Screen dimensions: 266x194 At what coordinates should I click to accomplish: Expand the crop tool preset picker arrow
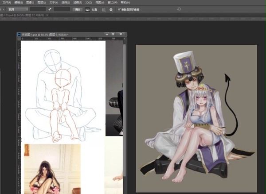click(4, 9)
